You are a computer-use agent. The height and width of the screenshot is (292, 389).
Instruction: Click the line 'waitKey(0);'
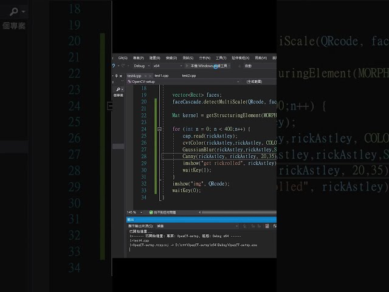point(187,190)
